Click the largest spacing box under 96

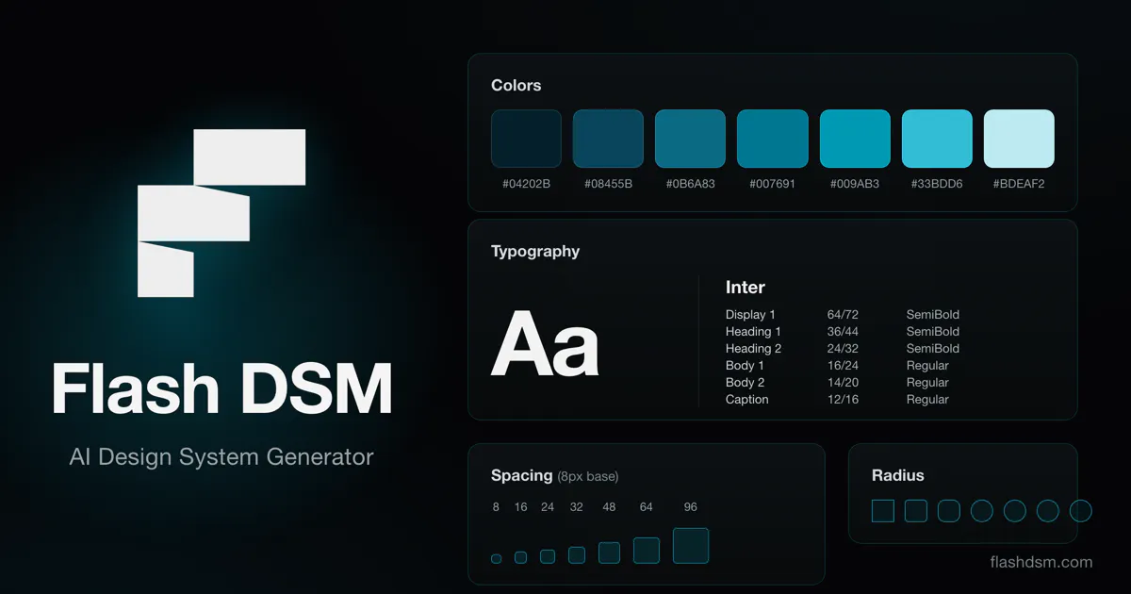point(691,546)
